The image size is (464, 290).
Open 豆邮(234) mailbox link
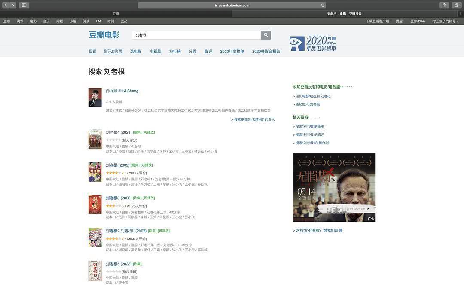pos(418,21)
